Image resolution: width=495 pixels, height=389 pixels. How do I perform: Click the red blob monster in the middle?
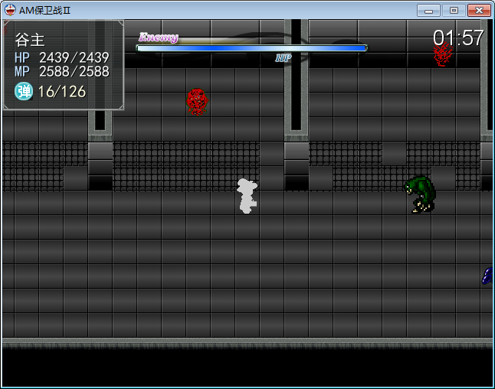click(x=197, y=102)
